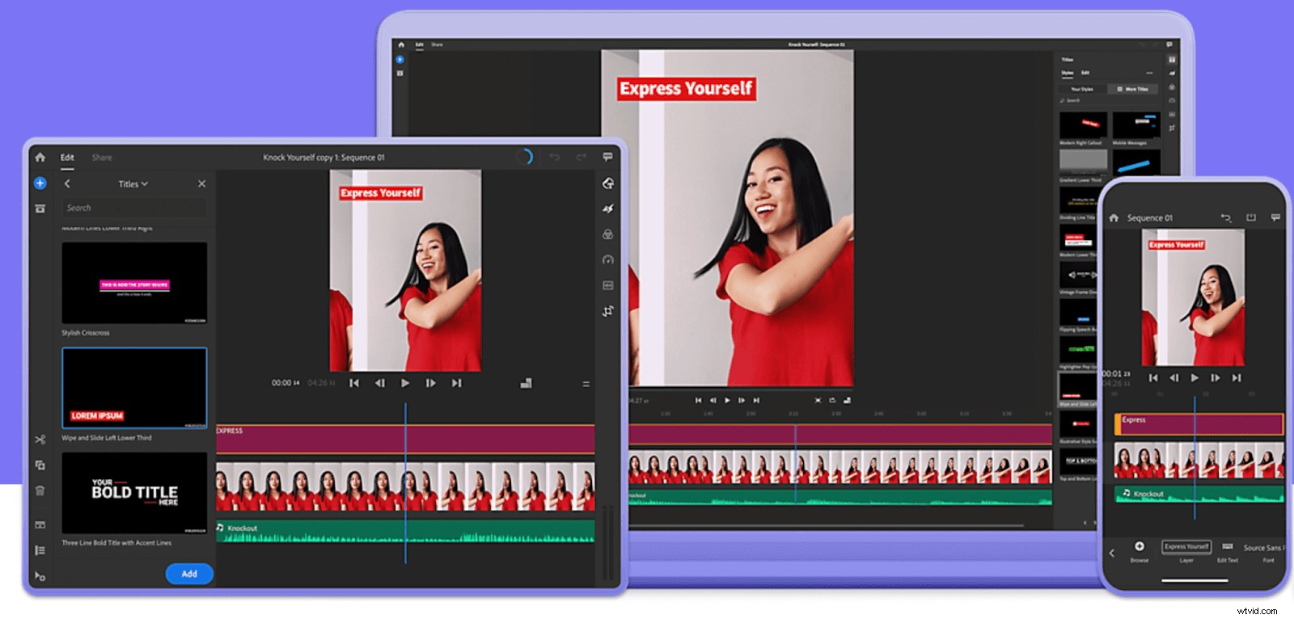Tap the Home icon on the phone
This screenshot has height=619, width=1294.
1114,218
